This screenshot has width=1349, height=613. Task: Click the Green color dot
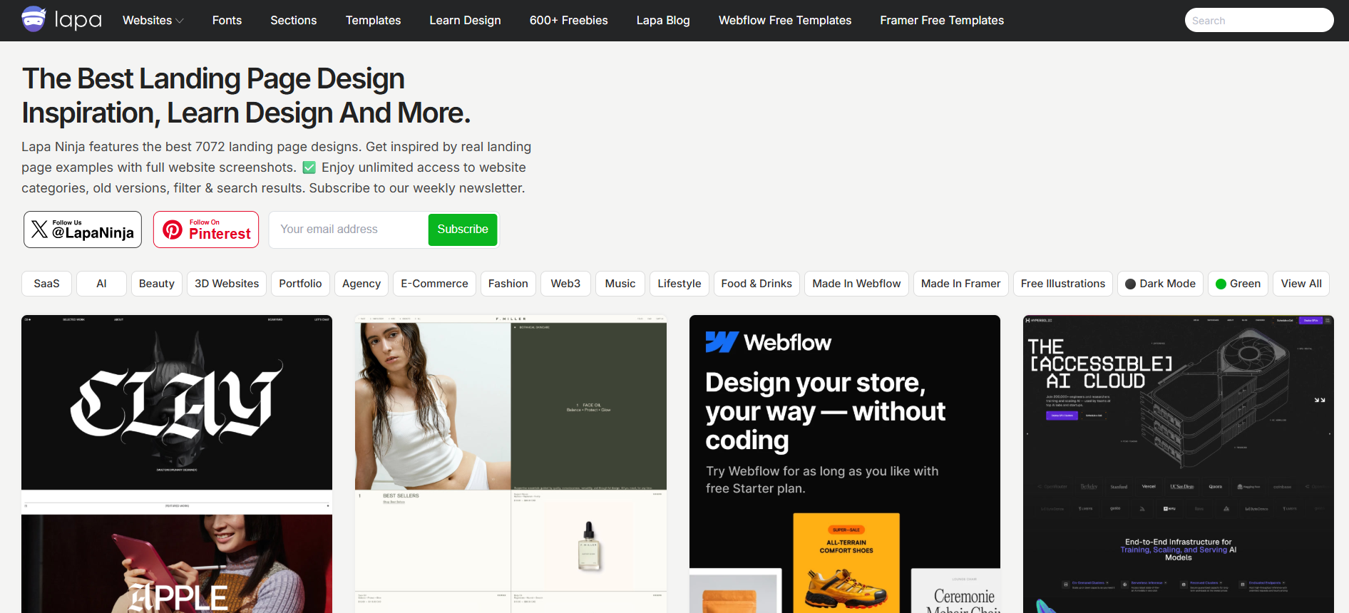pos(1221,284)
